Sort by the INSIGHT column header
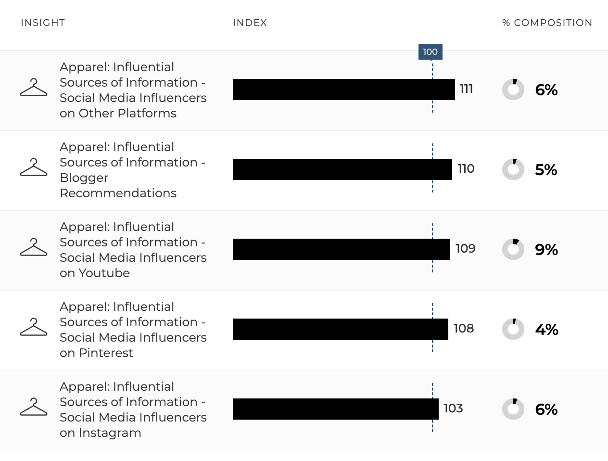This screenshot has width=608, height=461. [x=43, y=23]
